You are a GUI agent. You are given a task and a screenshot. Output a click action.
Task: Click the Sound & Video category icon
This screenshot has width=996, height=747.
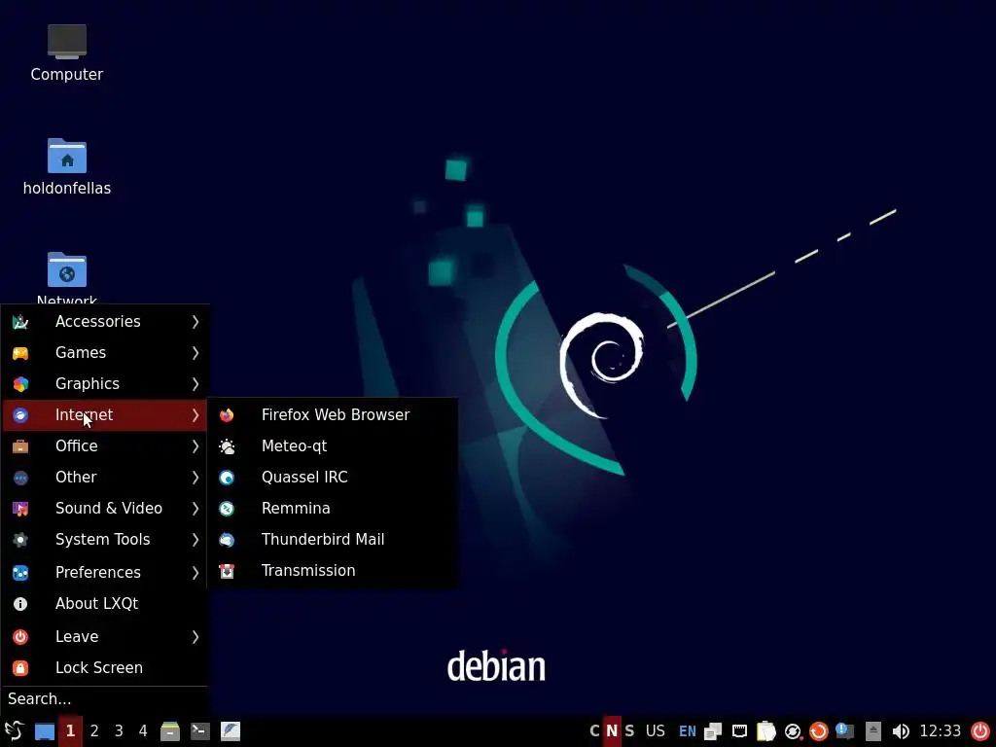pyautogui.click(x=20, y=508)
